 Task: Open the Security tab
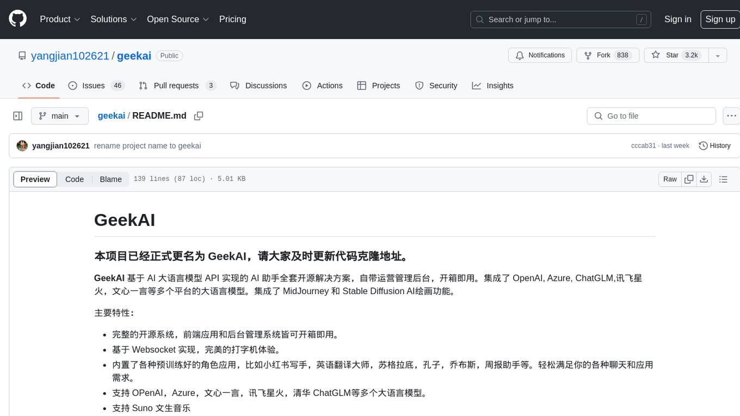436,85
